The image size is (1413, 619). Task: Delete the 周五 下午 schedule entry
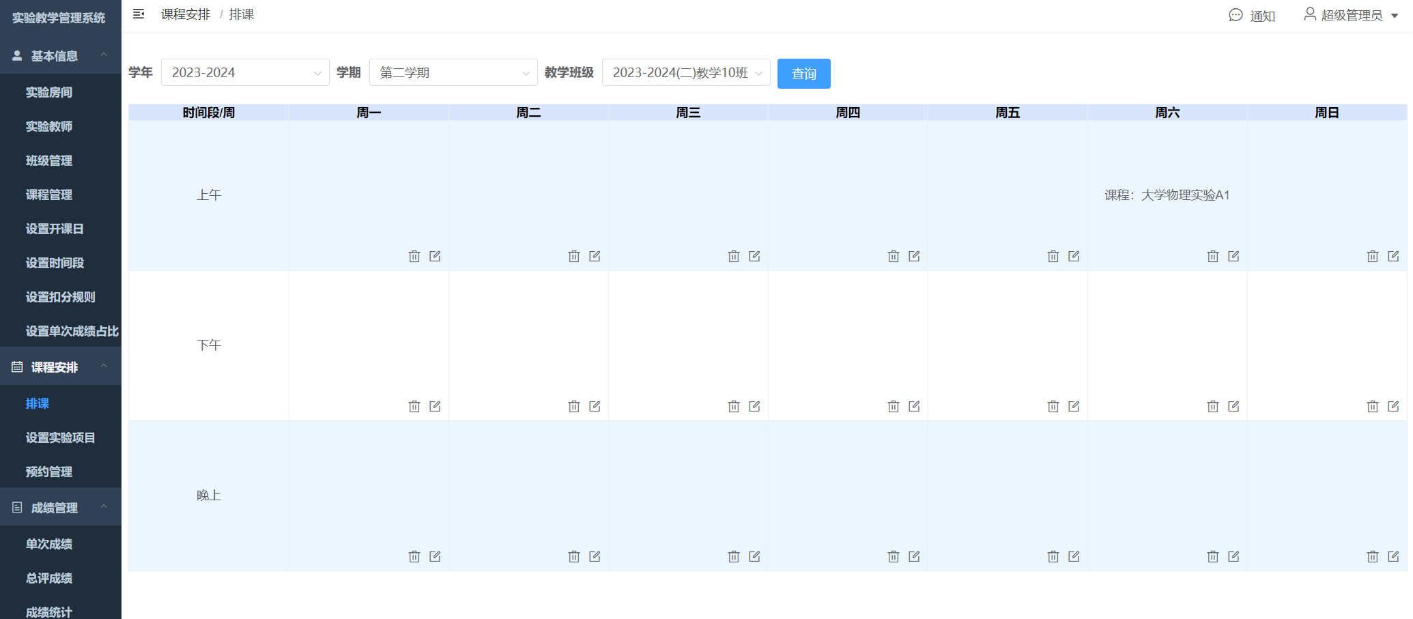pos(1053,406)
